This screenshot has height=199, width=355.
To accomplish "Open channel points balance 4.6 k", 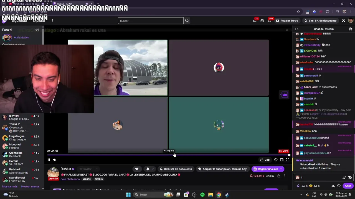I will [314, 186].
